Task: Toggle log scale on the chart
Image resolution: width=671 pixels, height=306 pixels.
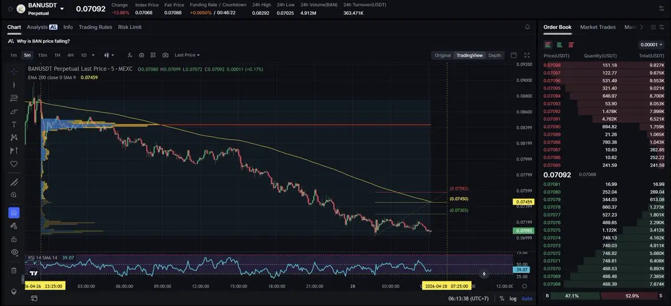Action: pyautogui.click(x=513, y=299)
